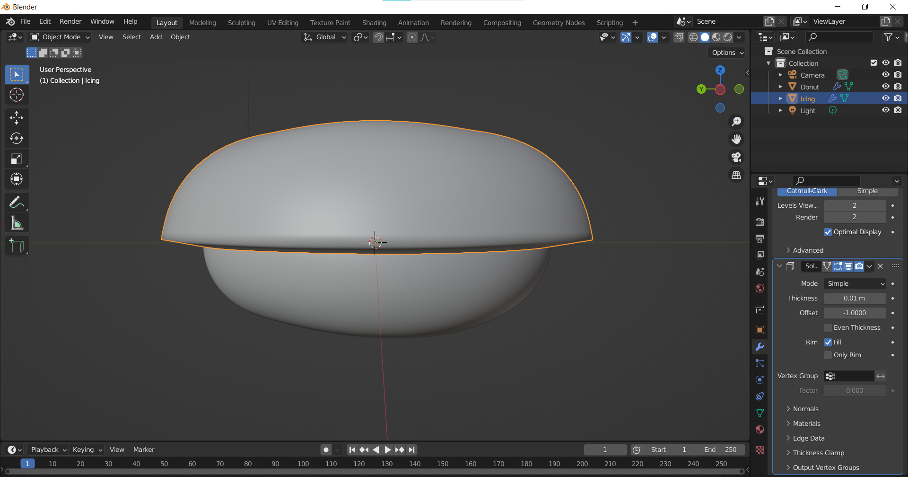Select the Scale tool

tap(17, 159)
